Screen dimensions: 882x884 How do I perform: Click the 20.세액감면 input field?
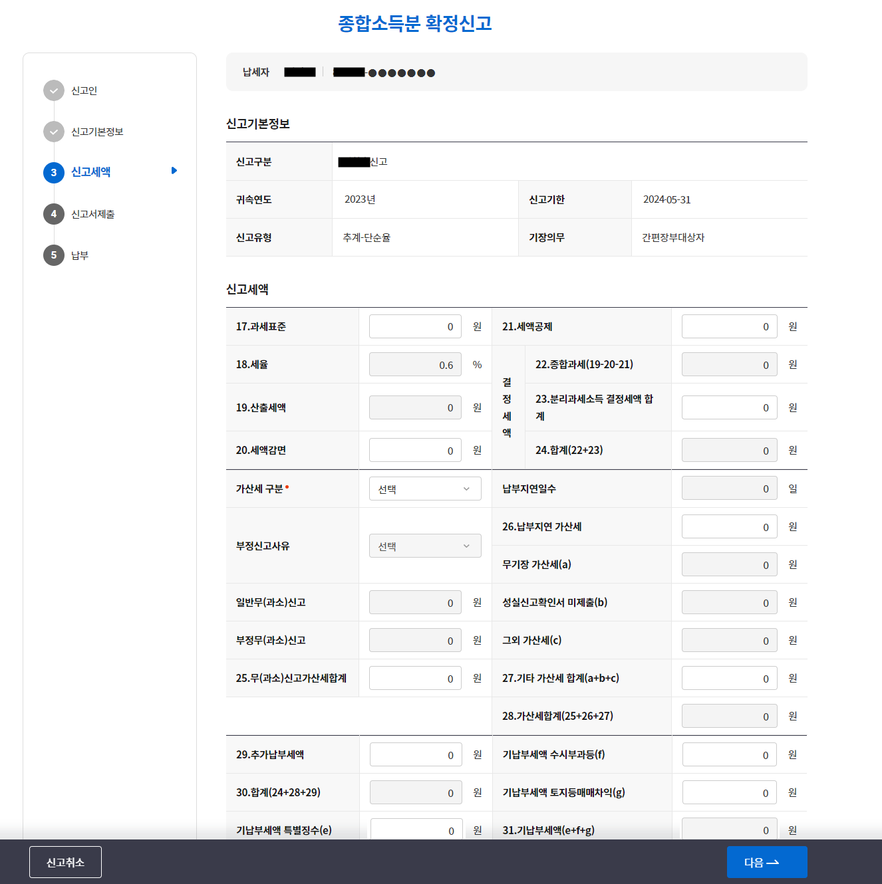tap(415, 450)
